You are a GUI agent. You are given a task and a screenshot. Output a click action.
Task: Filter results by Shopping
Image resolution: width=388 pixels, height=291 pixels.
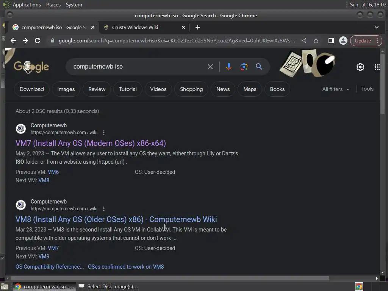191,89
